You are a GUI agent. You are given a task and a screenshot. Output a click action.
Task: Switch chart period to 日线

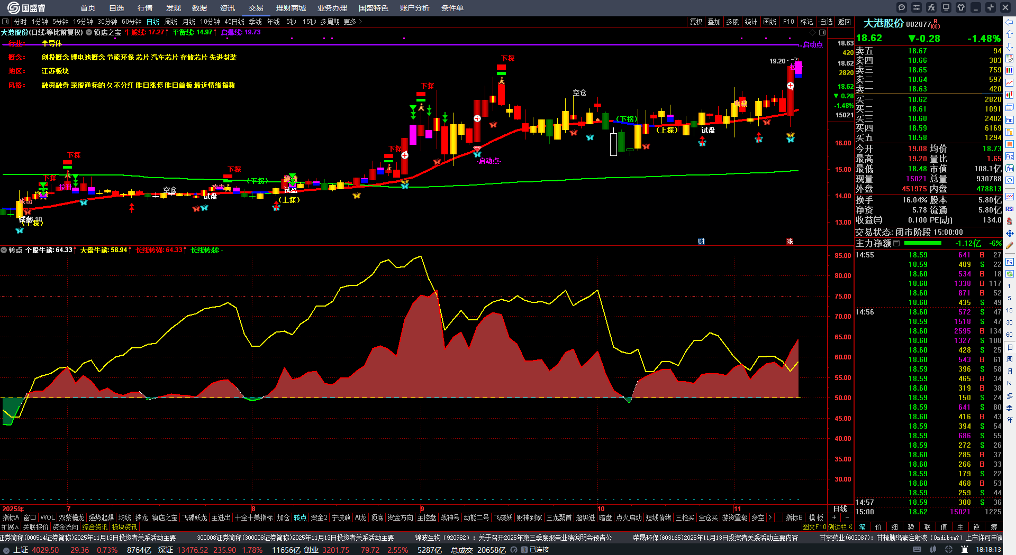[x=153, y=22]
